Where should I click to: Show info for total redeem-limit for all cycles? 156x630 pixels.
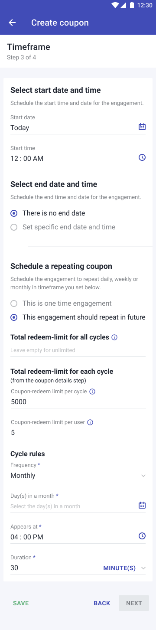[114, 337]
